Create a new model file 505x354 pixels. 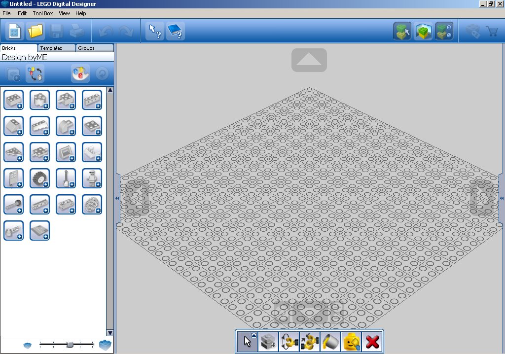click(x=14, y=31)
